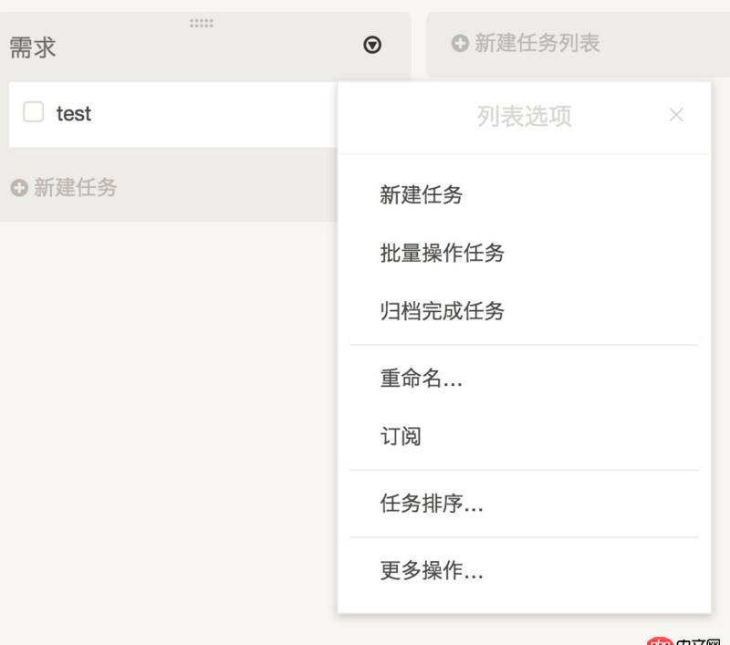Click the 列表选项 panel header

[525, 117]
